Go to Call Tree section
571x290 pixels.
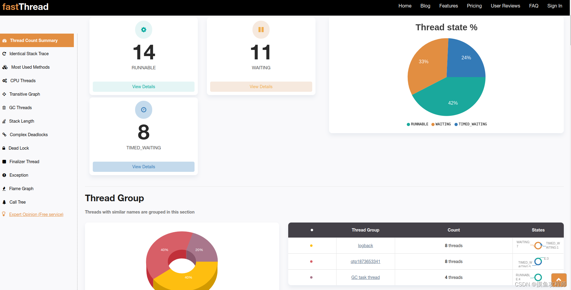(x=18, y=202)
